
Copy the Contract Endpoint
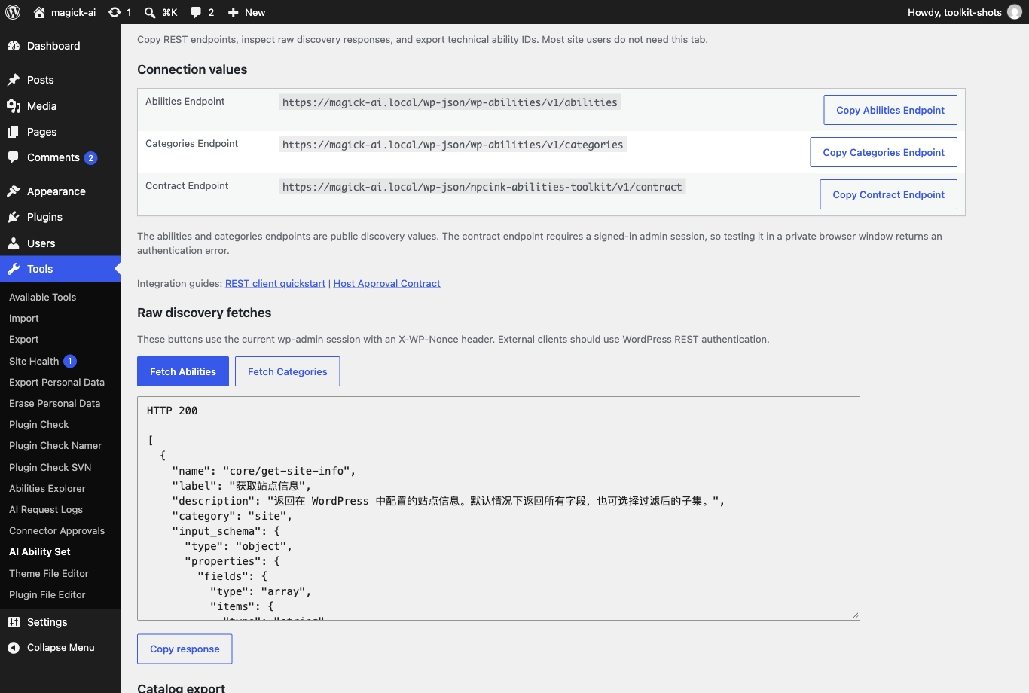[x=889, y=194]
